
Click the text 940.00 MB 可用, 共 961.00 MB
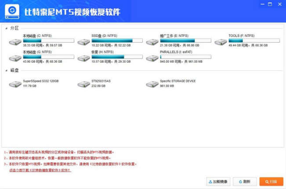tap(181, 61)
